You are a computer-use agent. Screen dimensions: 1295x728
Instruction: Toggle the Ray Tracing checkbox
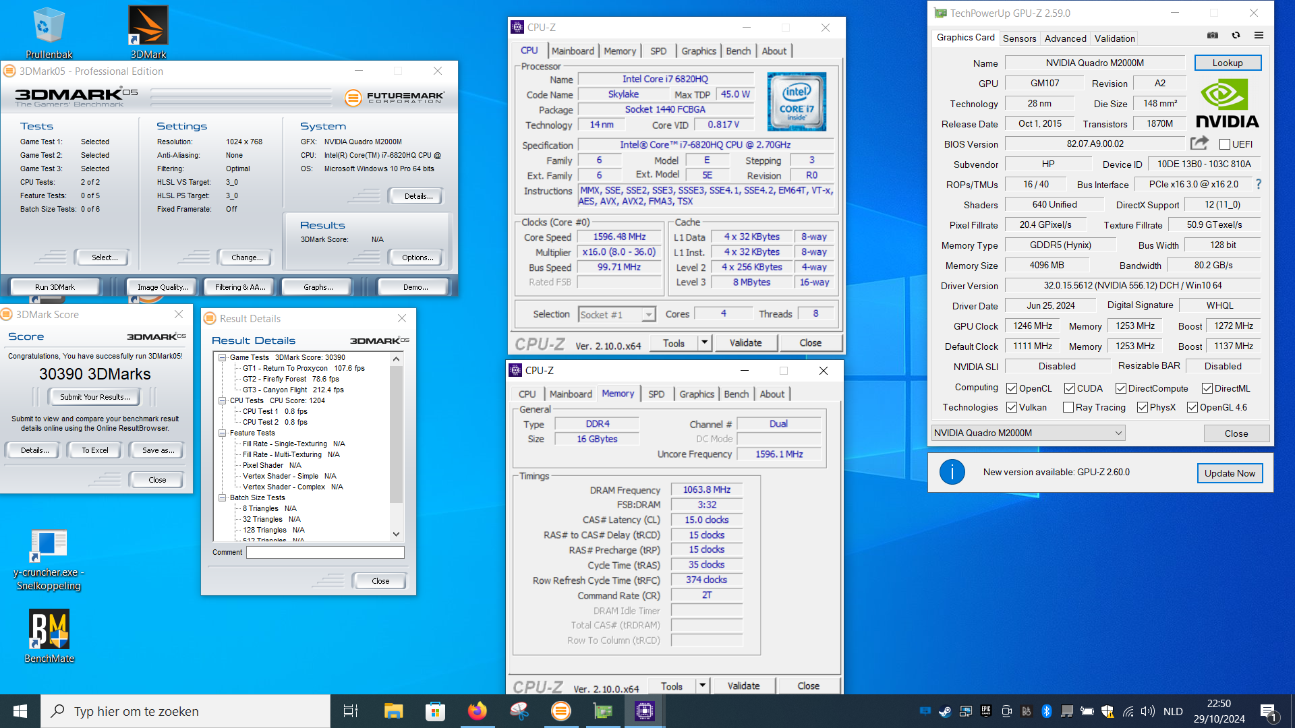(x=1068, y=407)
